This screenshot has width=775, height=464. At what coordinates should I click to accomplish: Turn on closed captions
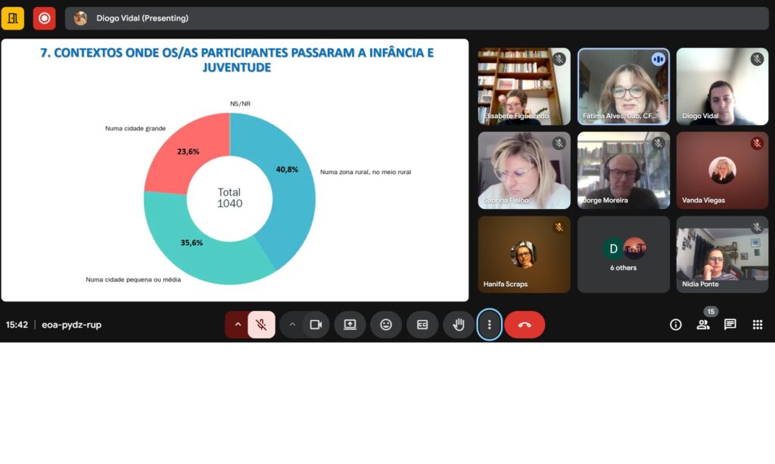pyautogui.click(x=422, y=325)
